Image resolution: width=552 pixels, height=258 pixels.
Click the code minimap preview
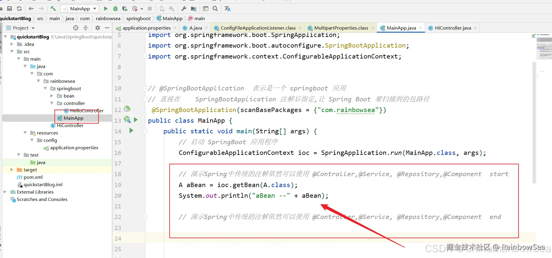544,46
